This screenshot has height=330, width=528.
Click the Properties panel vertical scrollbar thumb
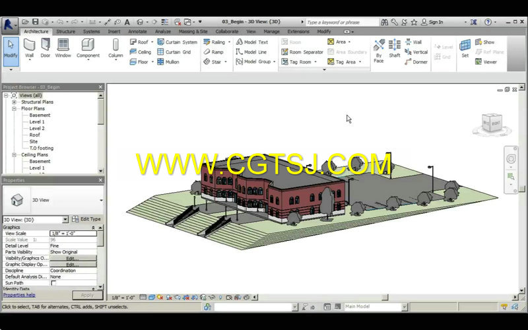[100, 239]
